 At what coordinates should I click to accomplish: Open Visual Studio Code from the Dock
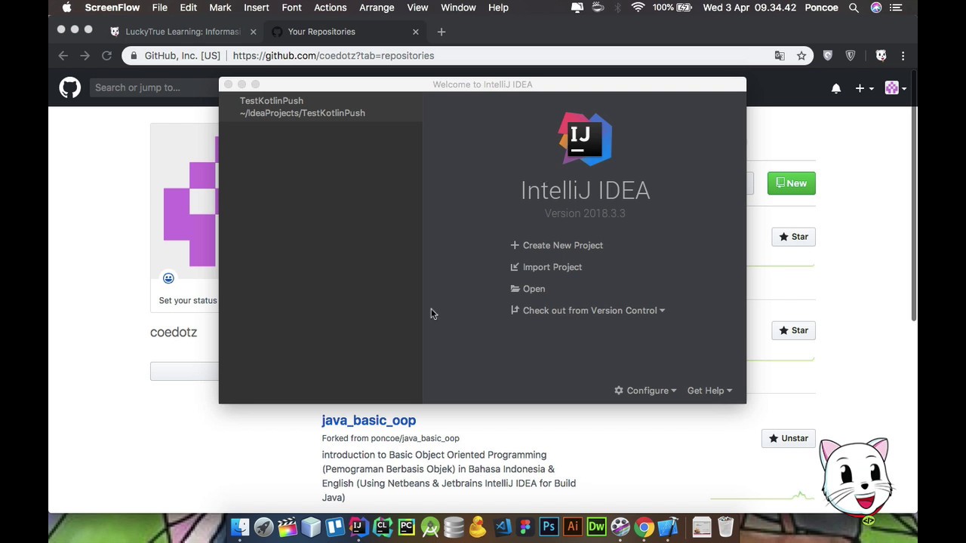[x=502, y=526]
